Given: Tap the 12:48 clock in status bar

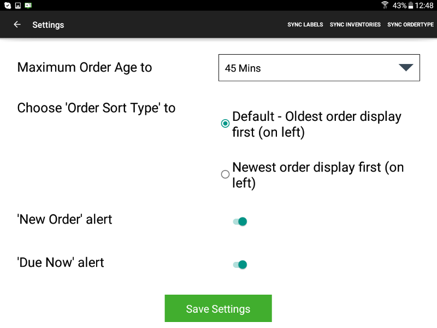Looking at the screenshot, I should pyautogui.click(x=424, y=5).
